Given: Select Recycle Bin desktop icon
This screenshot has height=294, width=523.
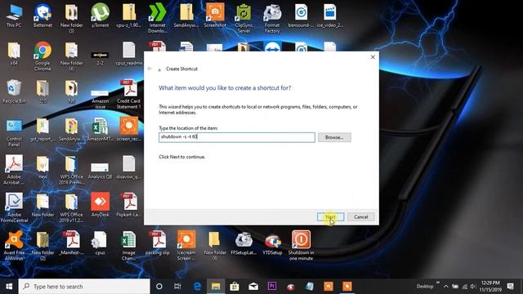Looking at the screenshot, I should [x=14, y=91].
